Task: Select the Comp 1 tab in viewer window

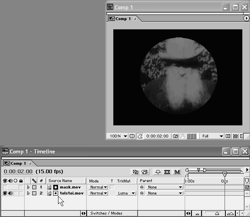Action: point(123,19)
